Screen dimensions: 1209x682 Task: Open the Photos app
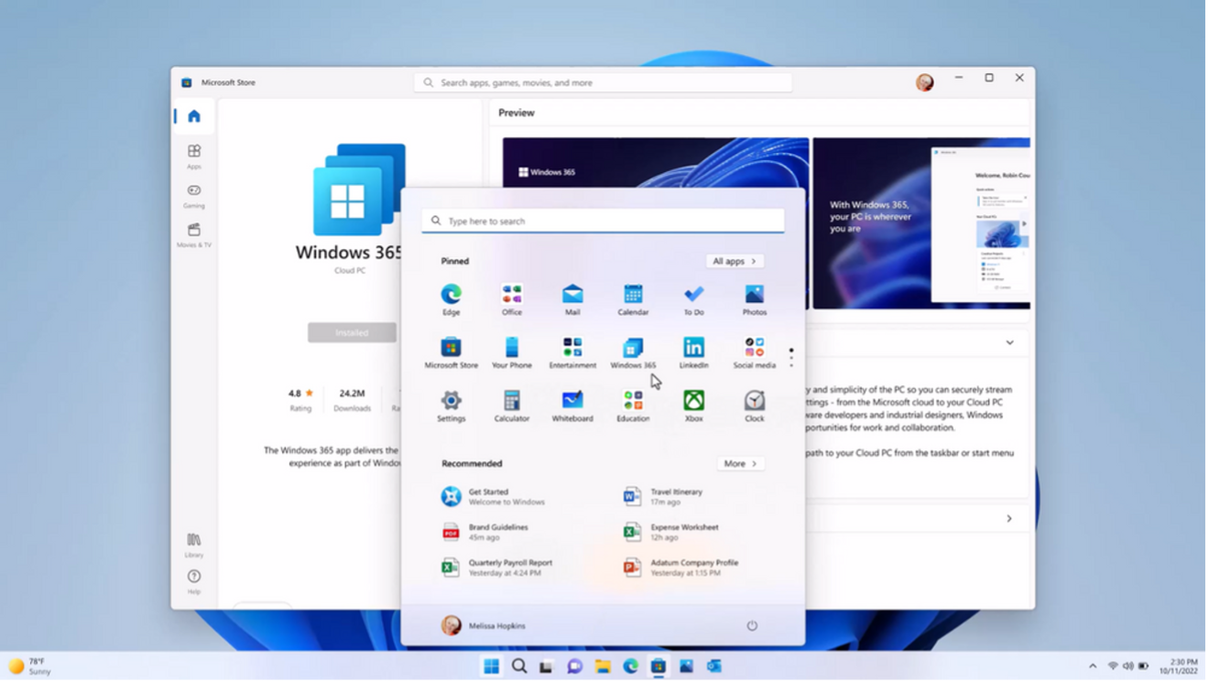pyautogui.click(x=754, y=297)
